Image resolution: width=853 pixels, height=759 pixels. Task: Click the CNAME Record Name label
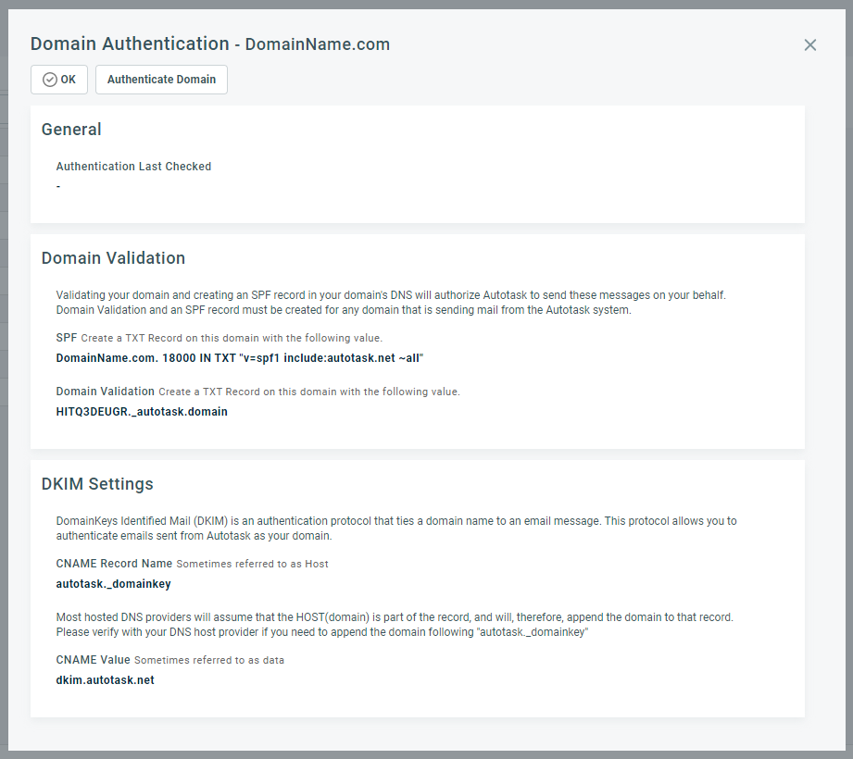[x=114, y=564]
